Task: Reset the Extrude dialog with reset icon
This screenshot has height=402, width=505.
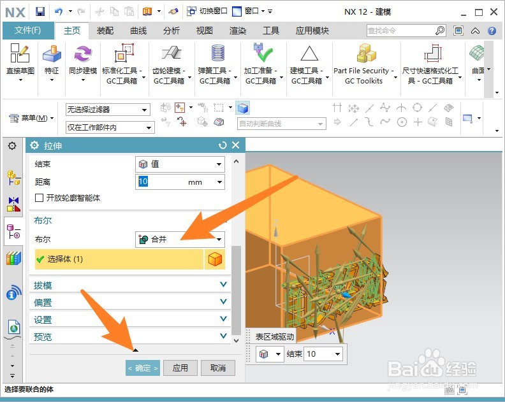Action: point(223,145)
